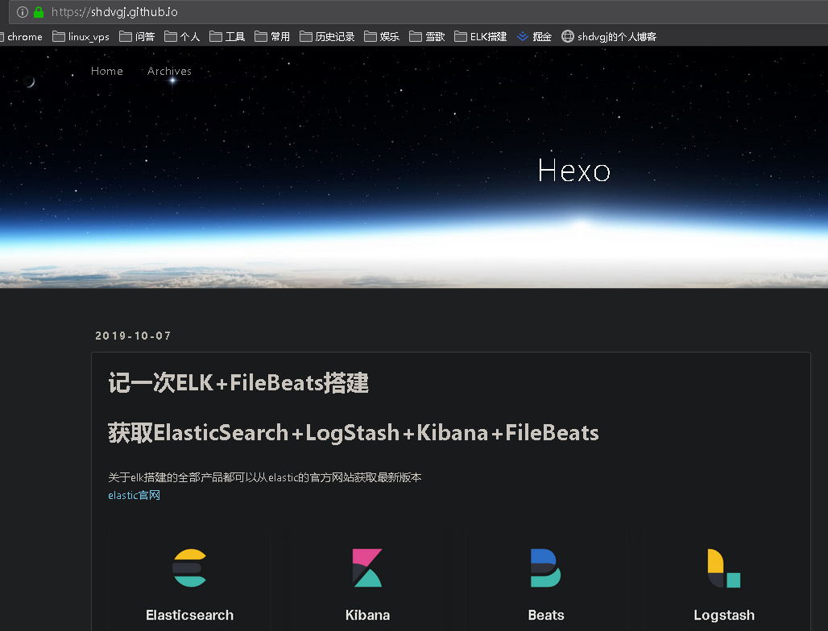The height and width of the screenshot is (631, 828).
Task: Expand the ELK搭建 bookmark folder
Action: (x=481, y=36)
